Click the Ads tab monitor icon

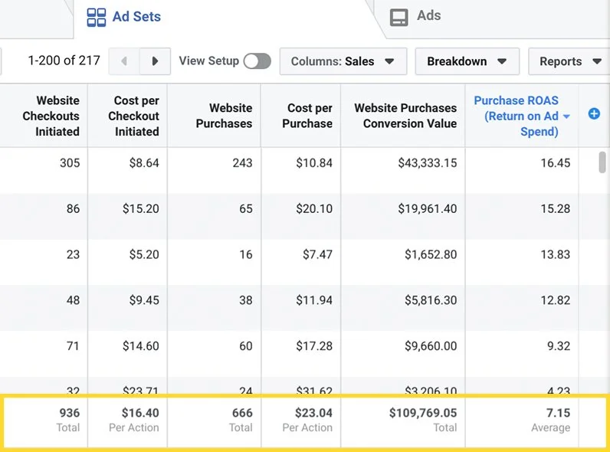pyautogui.click(x=399, y=17)
